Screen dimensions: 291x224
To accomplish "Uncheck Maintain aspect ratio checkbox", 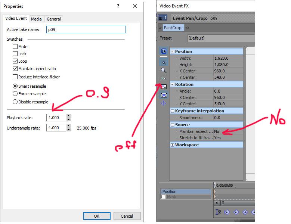I will point(15,69).
